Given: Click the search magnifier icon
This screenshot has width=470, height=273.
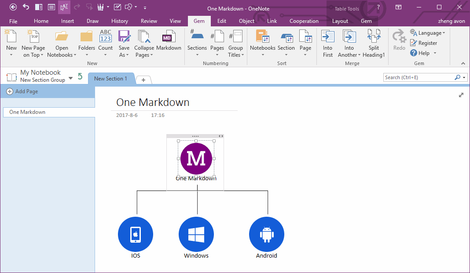Looking at the screenshot, I should click(x=457, y=77).
